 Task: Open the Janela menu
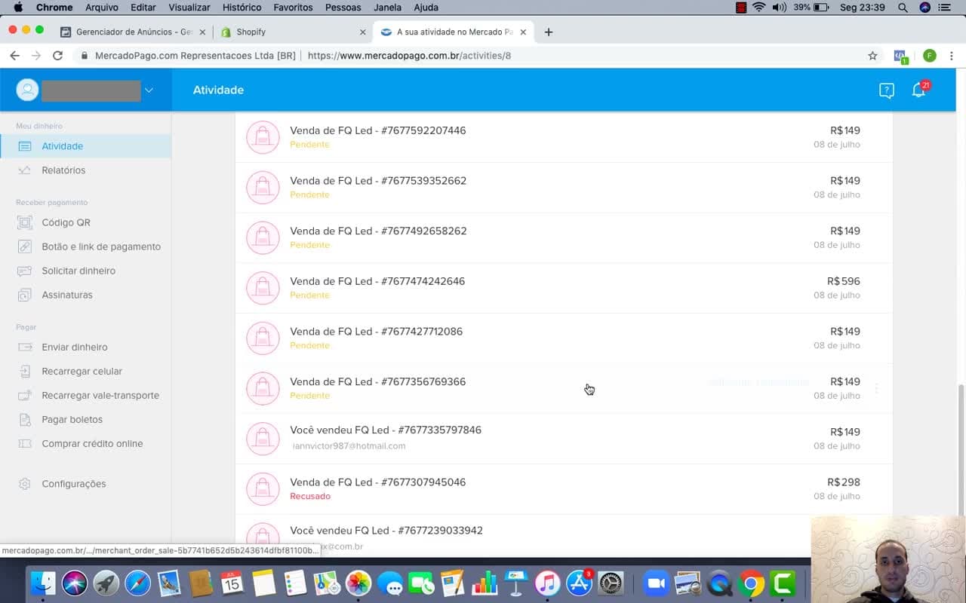(x=388, y=8)
